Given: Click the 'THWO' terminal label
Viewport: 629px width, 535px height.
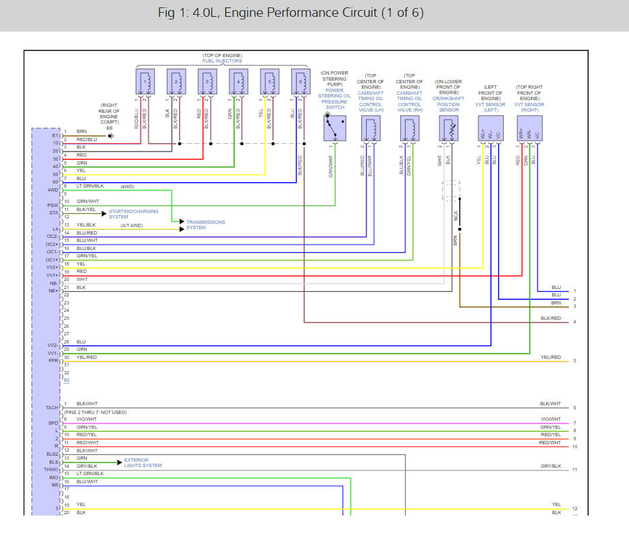Looking at the screenshot, I should click(x=51, y=470).
